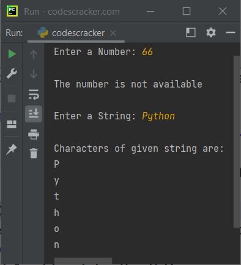Close the codescracker tab

(113, 33)
